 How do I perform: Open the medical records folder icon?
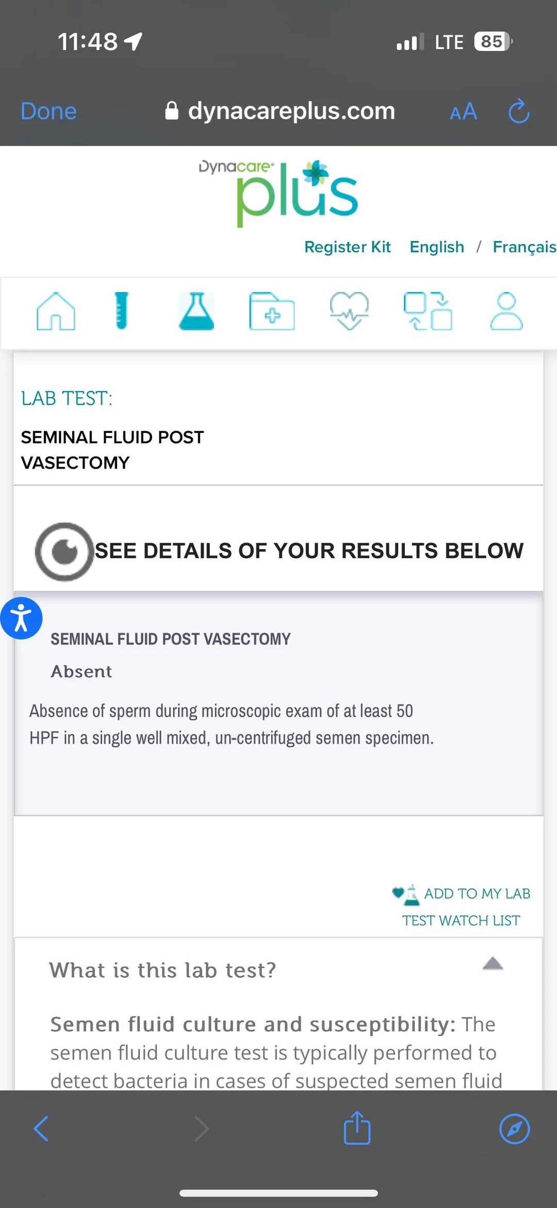pyautogui.click(x=272, y=312)
